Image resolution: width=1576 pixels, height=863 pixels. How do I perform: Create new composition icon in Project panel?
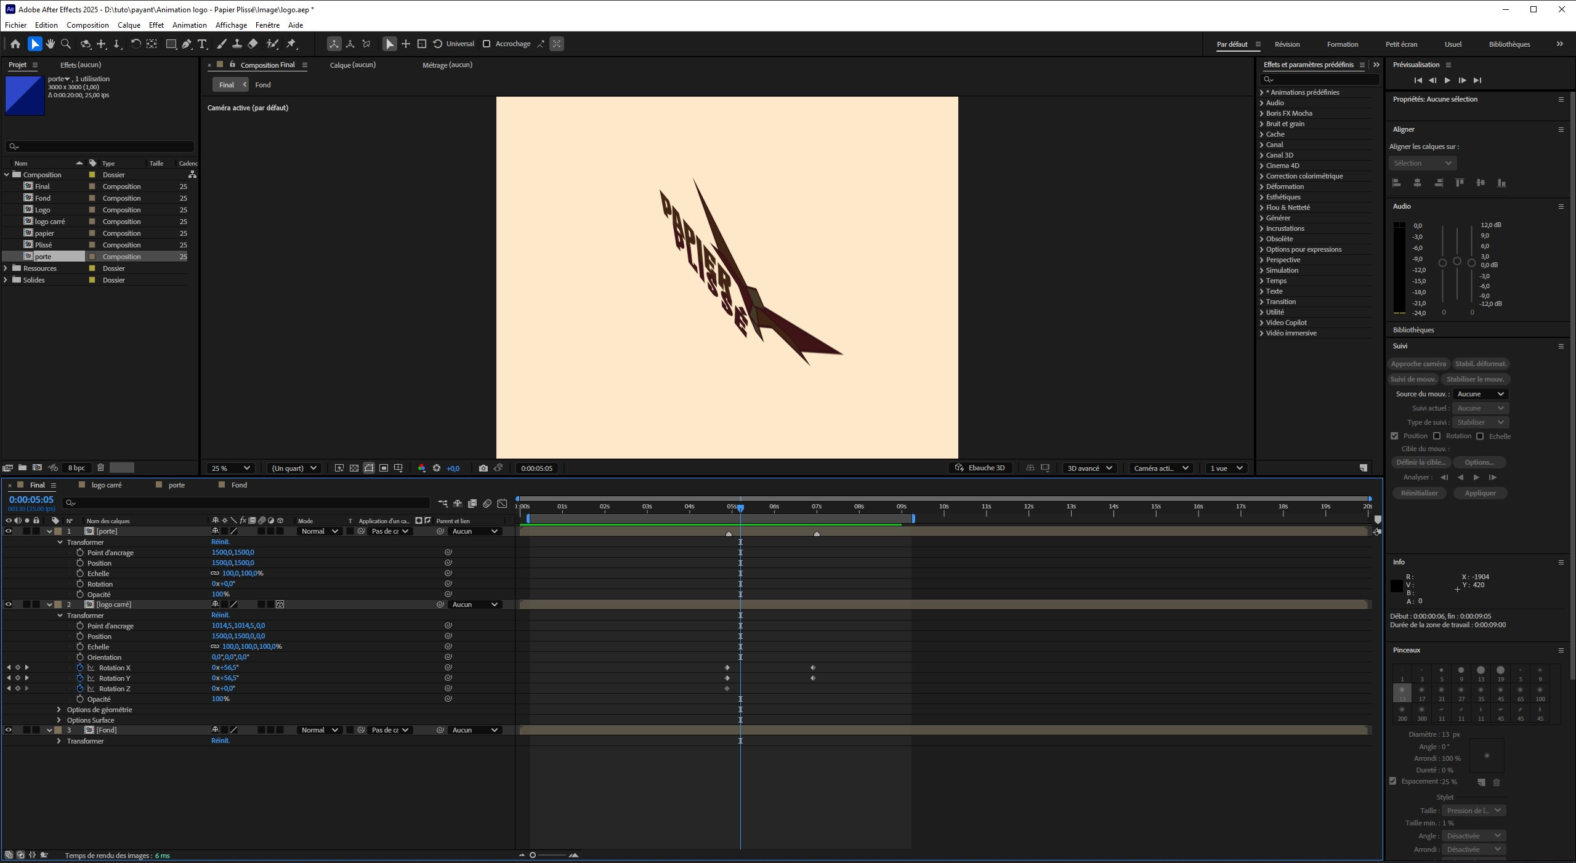tap(37, 468)
